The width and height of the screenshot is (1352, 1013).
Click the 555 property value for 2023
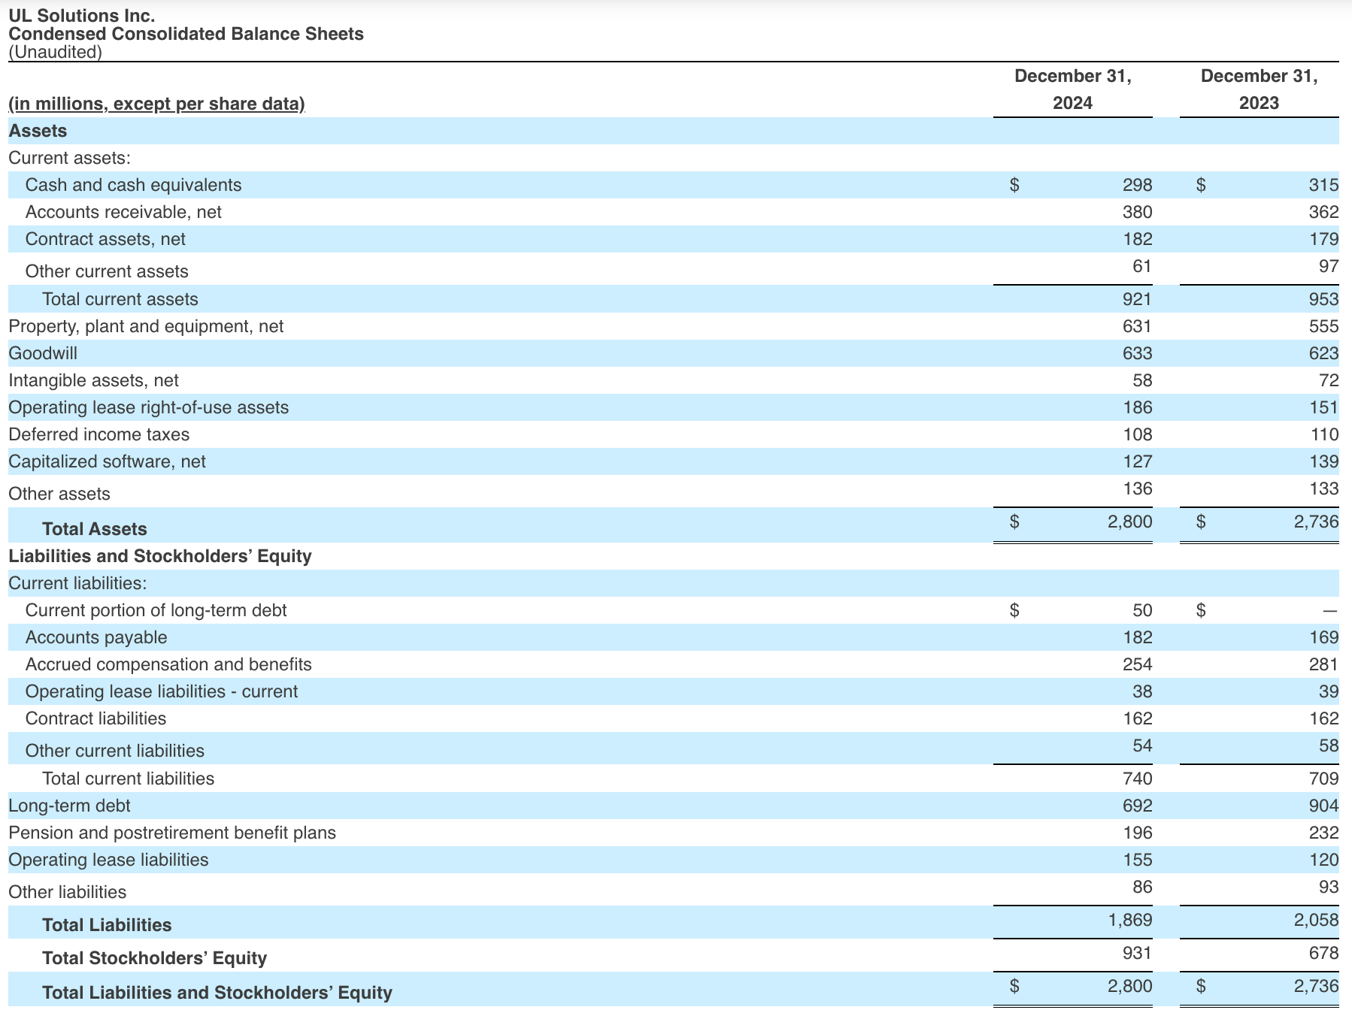click(x=1323, y=326)
